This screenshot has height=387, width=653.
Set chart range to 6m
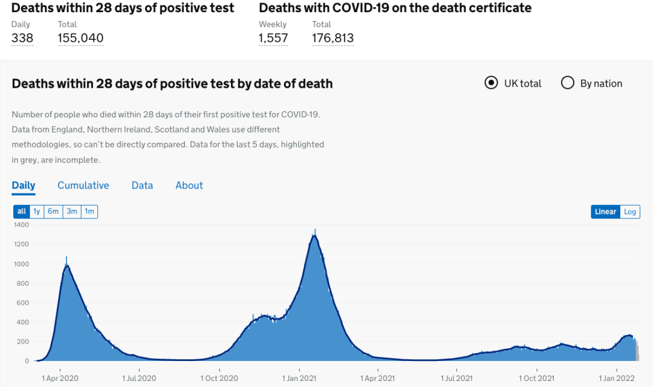tap(53, 212)
